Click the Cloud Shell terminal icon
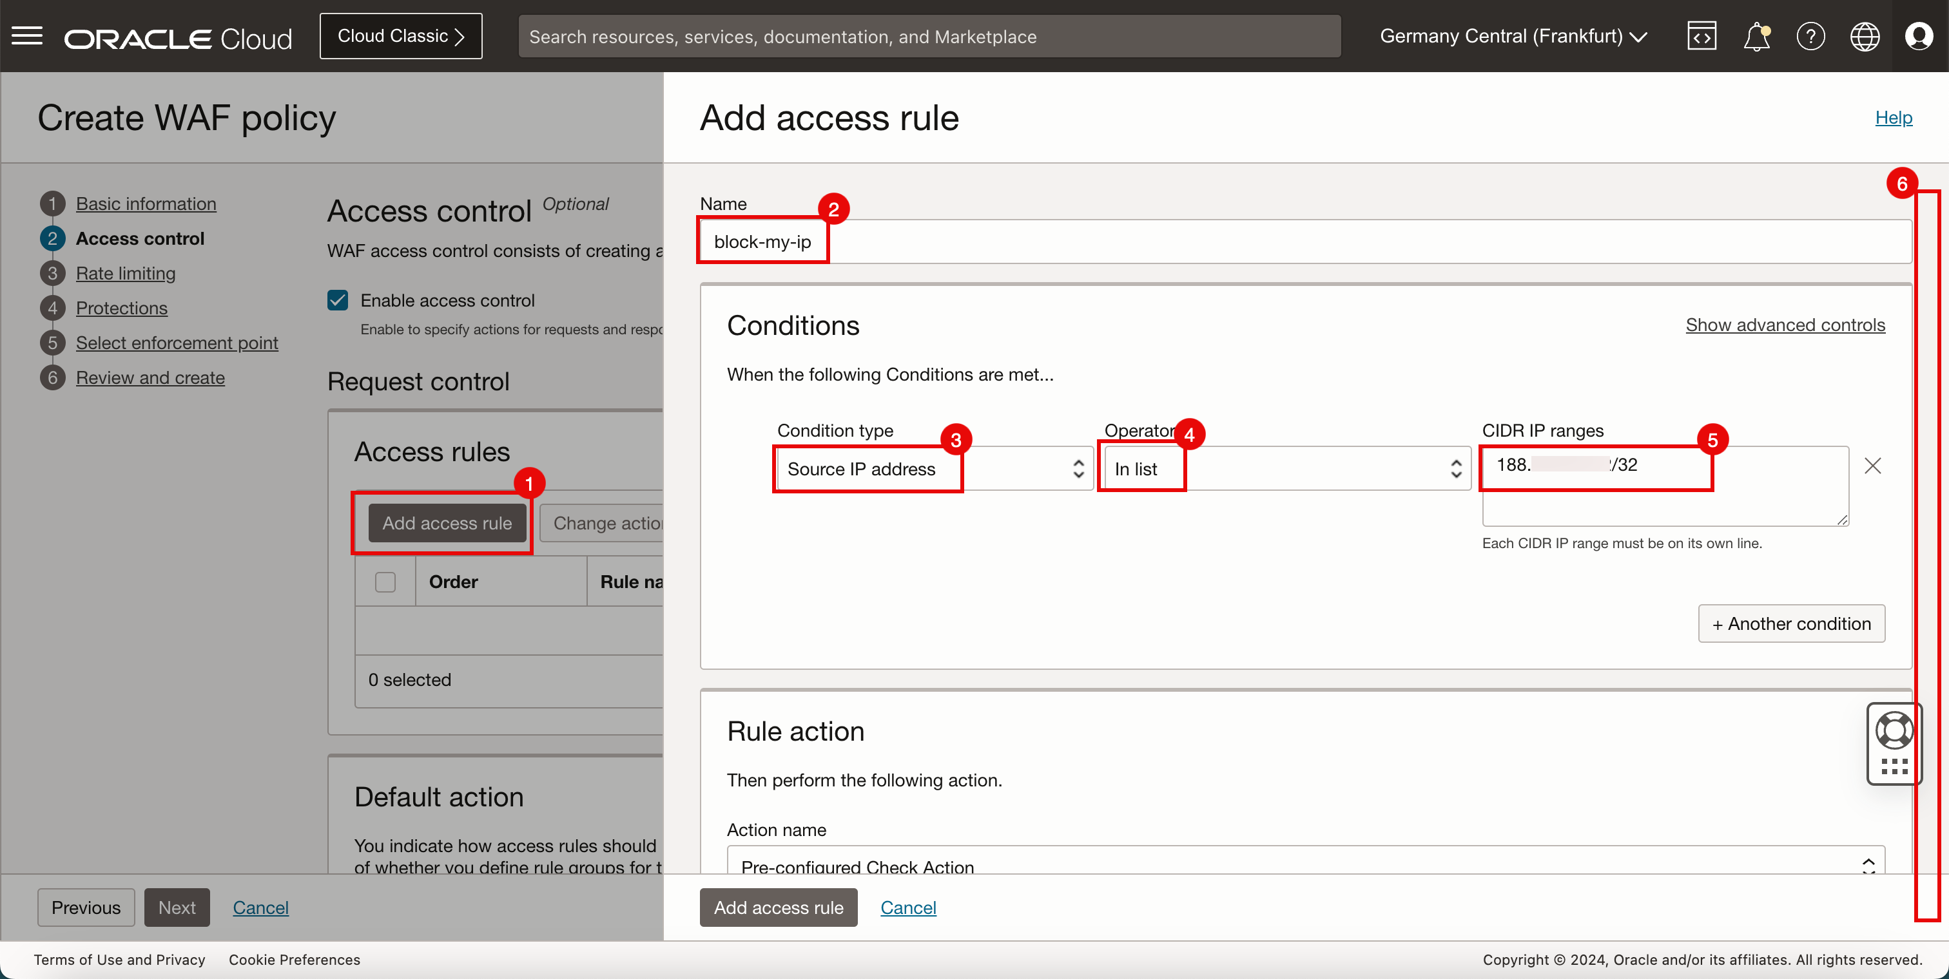The width and height of the screenshot is (1949, 979). point(1702,36)
